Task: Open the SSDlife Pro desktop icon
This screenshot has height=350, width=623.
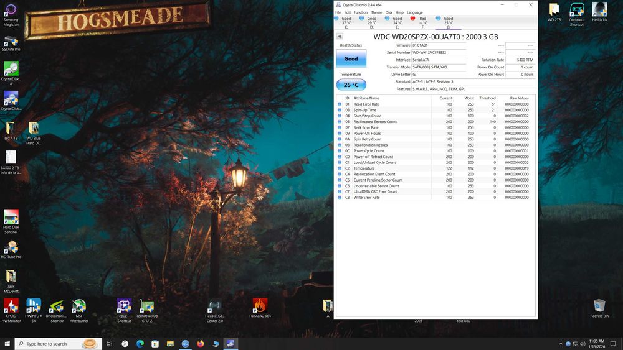Action: [x=11, y=44]
